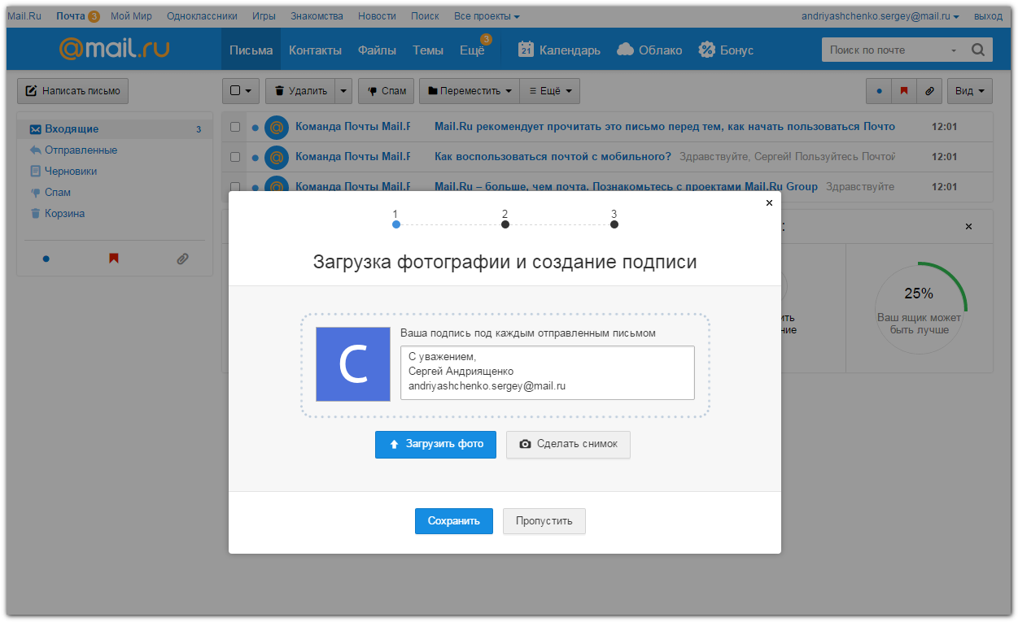The image size is (1018, 622).
Task: Open Игры link in top bar
Action: point(264,16)
